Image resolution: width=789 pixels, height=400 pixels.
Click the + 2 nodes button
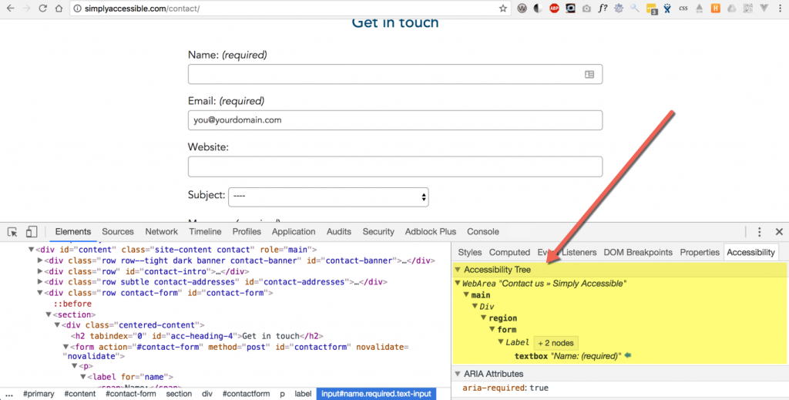pyautogui.click(x=556, y=343)
